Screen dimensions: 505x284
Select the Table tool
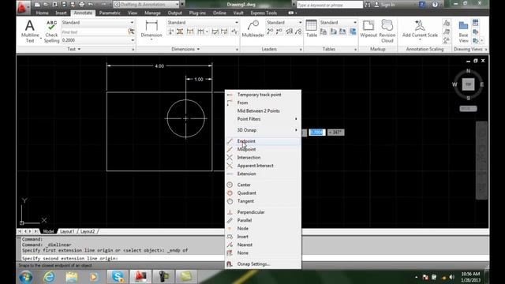pos(312,28)
